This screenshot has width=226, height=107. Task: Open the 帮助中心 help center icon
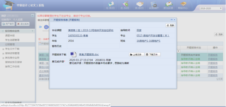click(183, 5)
